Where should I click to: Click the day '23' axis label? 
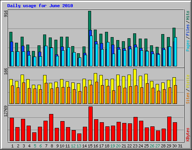click(x=135, y=146)
